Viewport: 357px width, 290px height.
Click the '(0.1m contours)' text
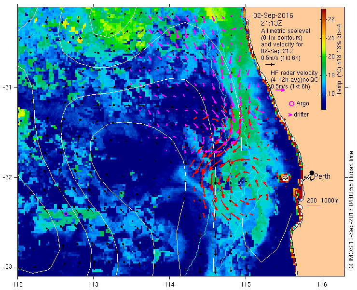tap(282, 37)
